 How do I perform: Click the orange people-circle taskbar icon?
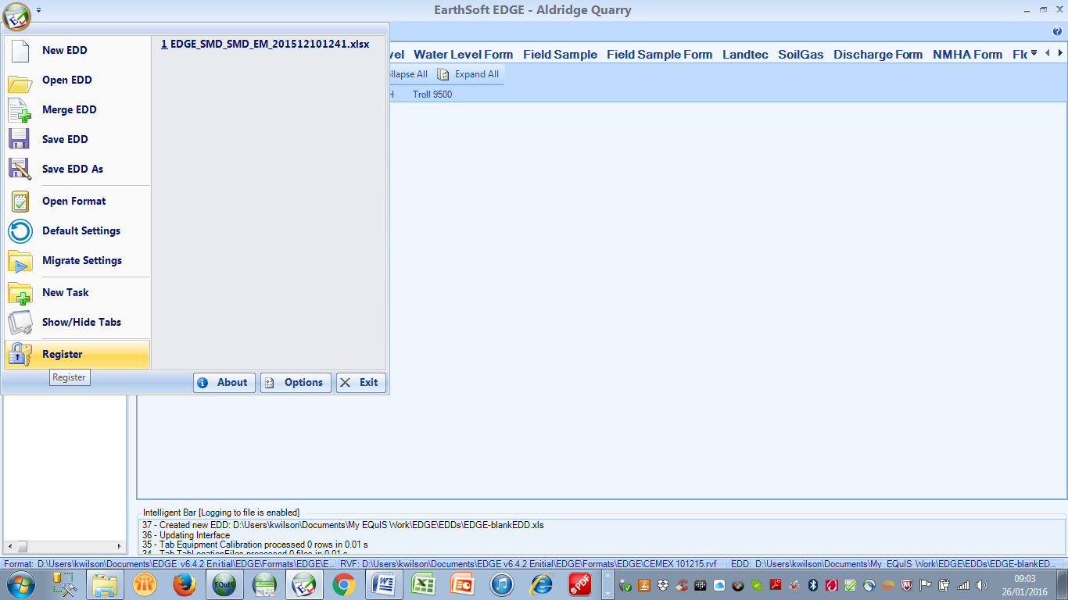coord(145,584)
